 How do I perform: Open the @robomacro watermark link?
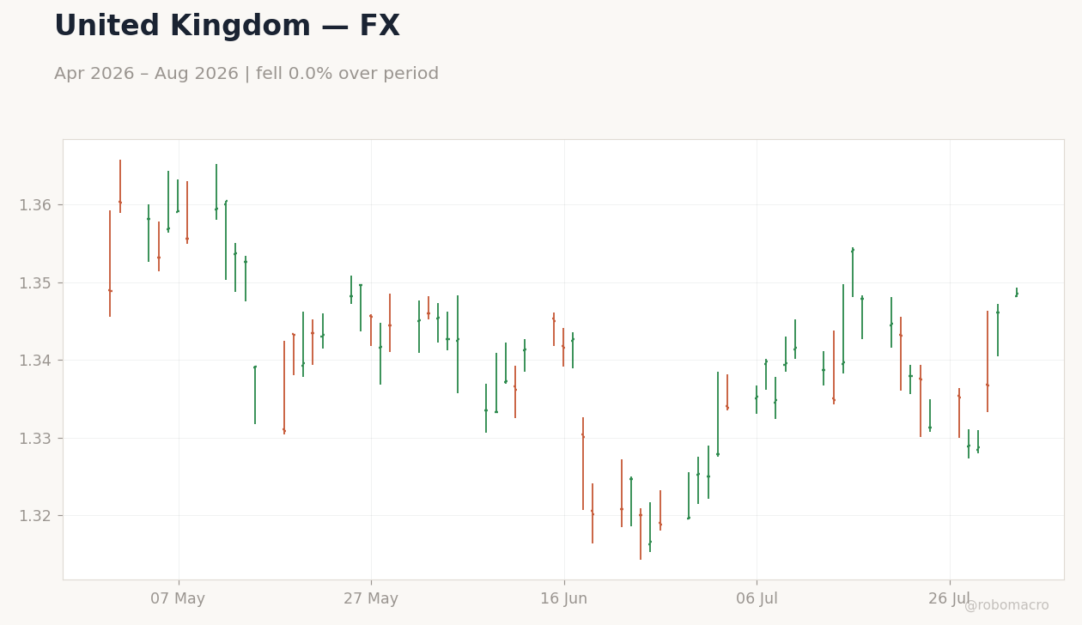tap(1006, 605)
